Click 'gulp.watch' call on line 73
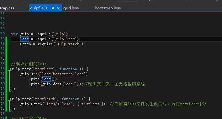Image resolution: width=222 pixels, height=119 pixels. click(x=31, y=104)
